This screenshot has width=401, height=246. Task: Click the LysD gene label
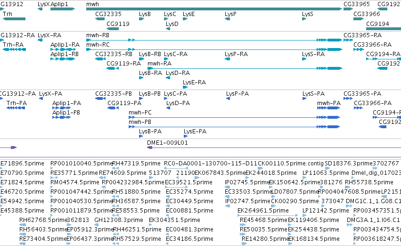coord(172,24)
